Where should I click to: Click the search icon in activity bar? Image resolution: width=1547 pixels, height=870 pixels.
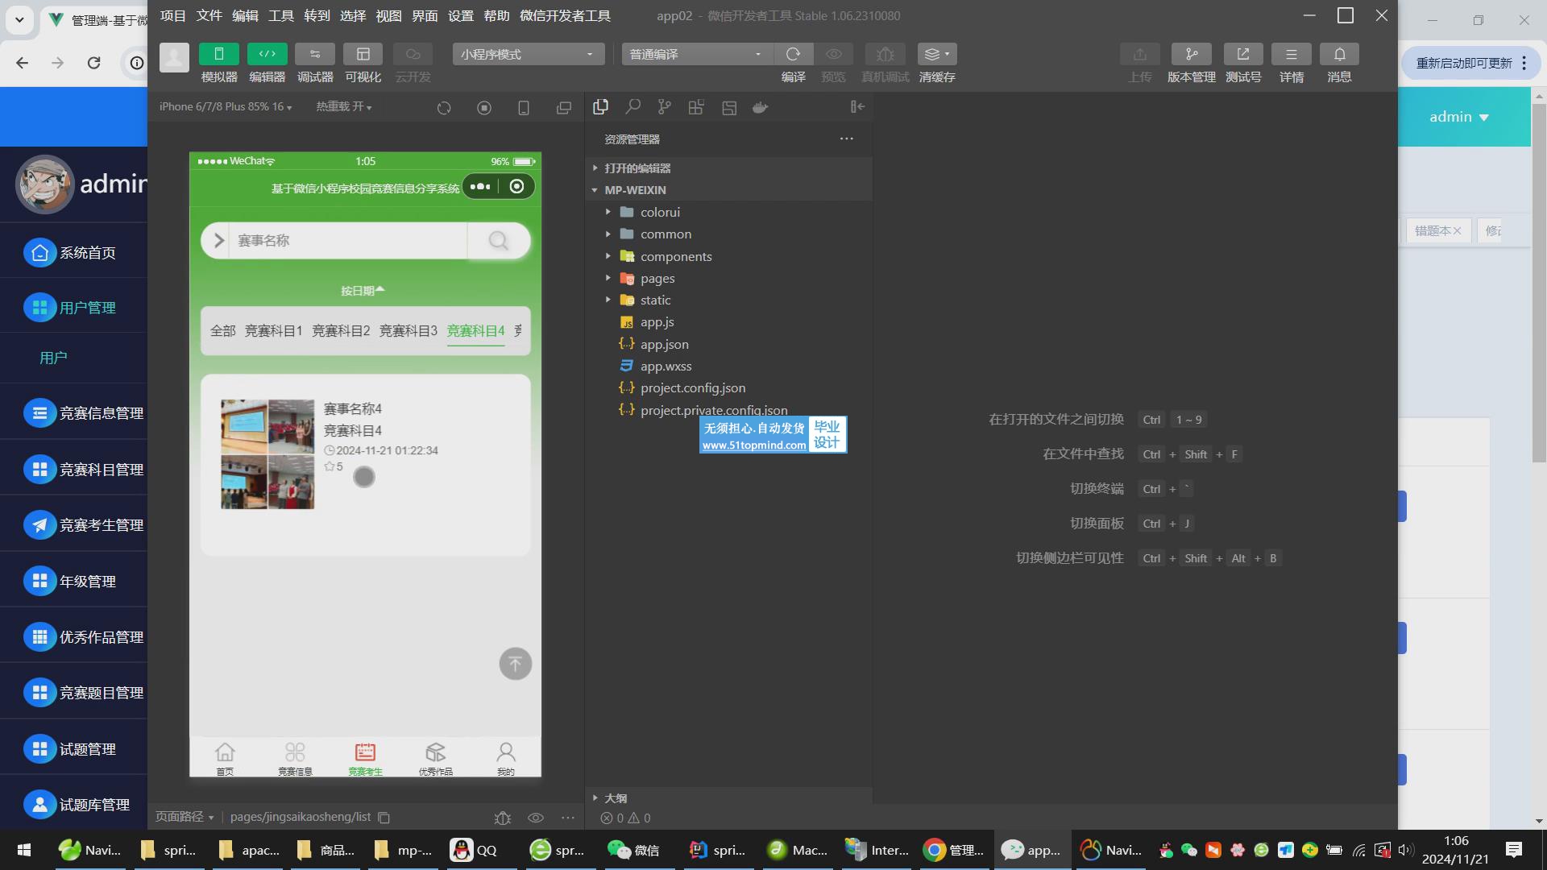click(x=633, y=107)
